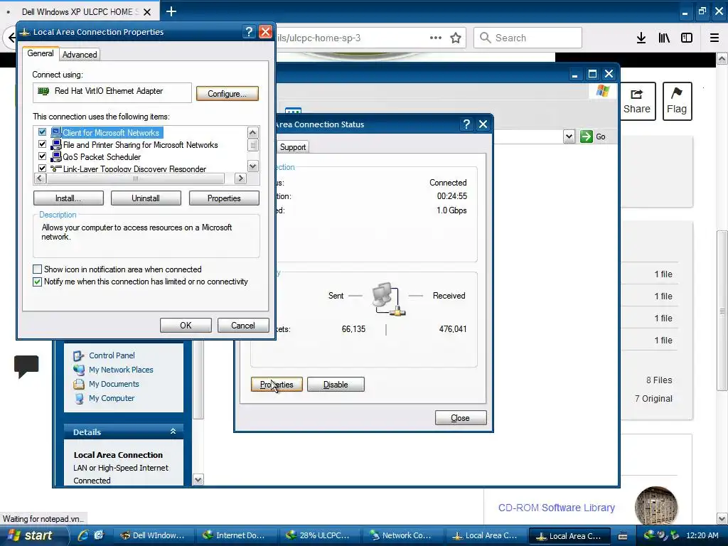Open Properties of the selected network item
The image size is (728, 546).
click(224, 198)
